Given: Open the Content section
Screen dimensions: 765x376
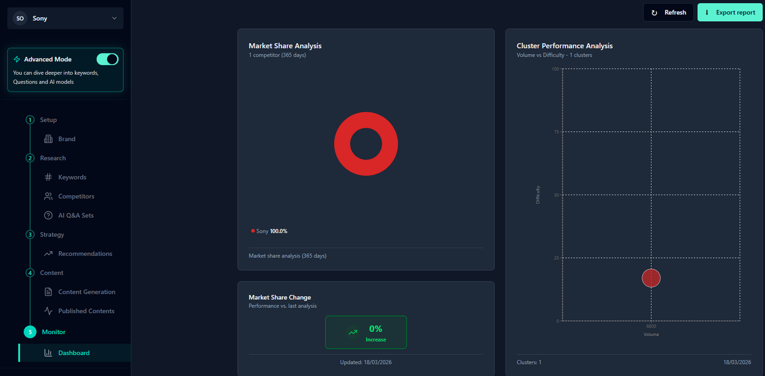Looking at the screenshot, I should tap(51, 272).
